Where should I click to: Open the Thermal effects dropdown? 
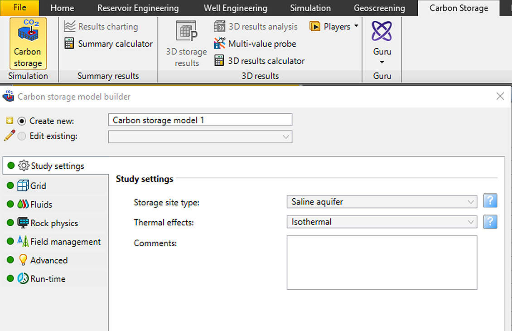[x=382, y=222]
